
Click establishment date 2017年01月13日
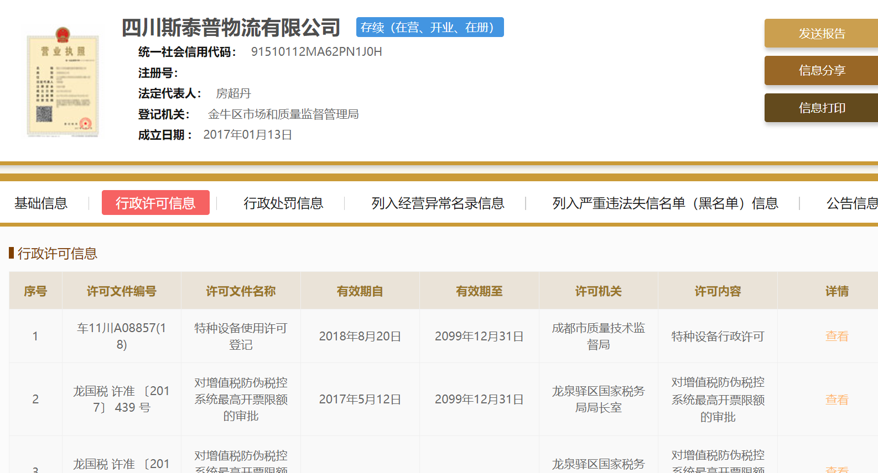click(248, 135)
